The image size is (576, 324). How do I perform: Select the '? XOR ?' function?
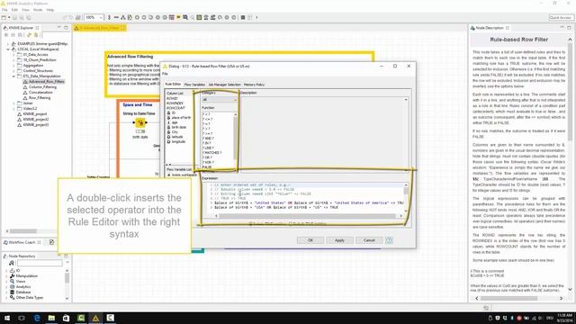(x=208, y=162)
